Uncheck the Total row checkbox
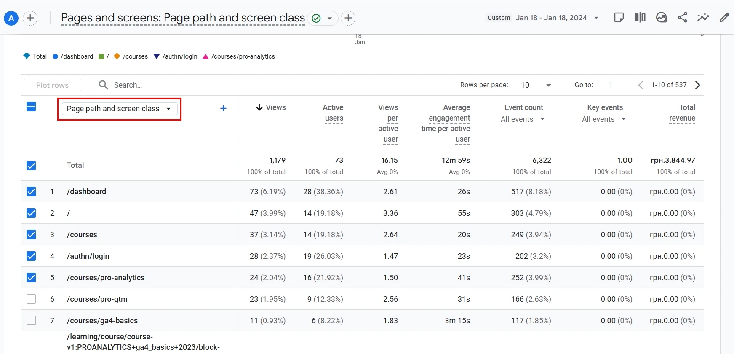Viewport: 734px width, 354px height. pos(31,166)
